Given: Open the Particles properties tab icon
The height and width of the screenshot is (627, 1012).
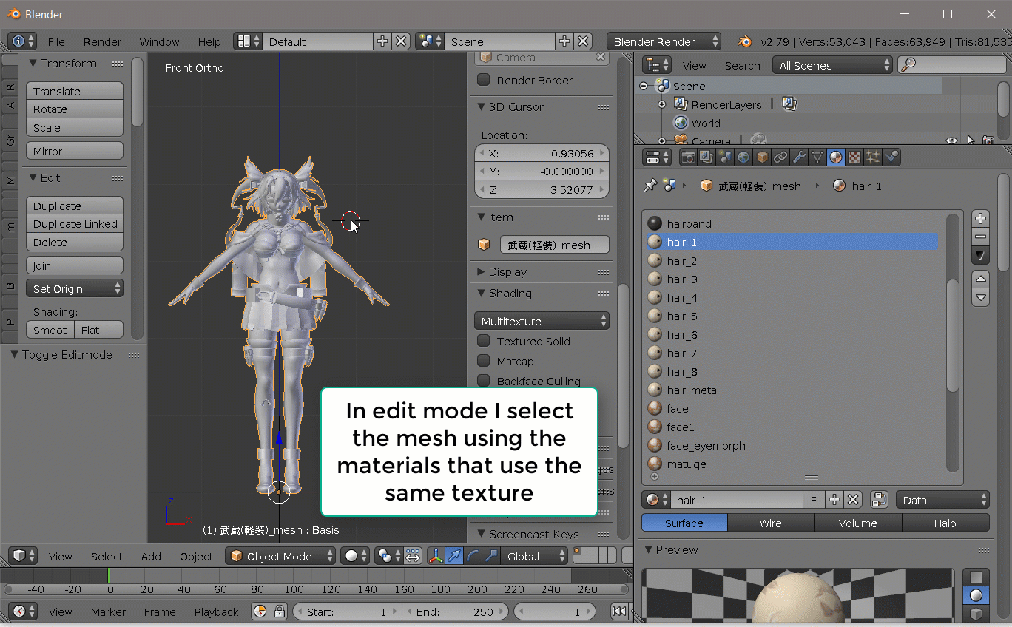Looking at the screenshot, I should point(873,157).
